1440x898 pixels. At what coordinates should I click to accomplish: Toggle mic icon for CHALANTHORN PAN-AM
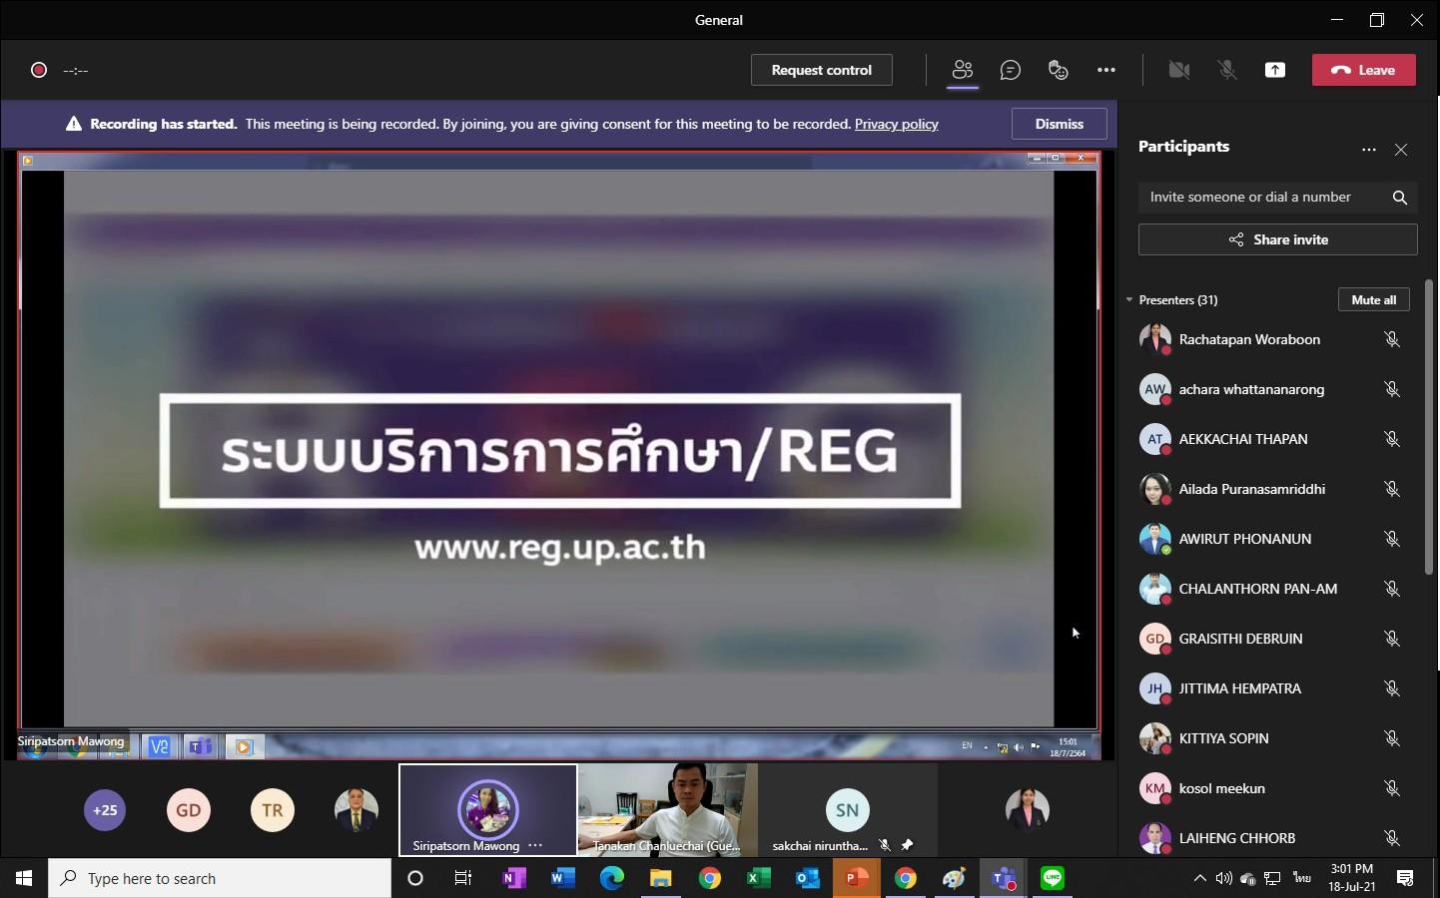(1392, 589)
